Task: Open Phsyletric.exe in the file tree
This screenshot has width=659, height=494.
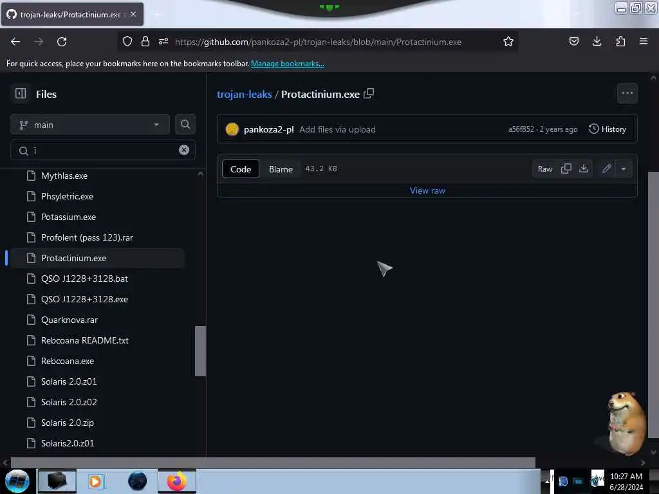Action: [x=67, y=196]
